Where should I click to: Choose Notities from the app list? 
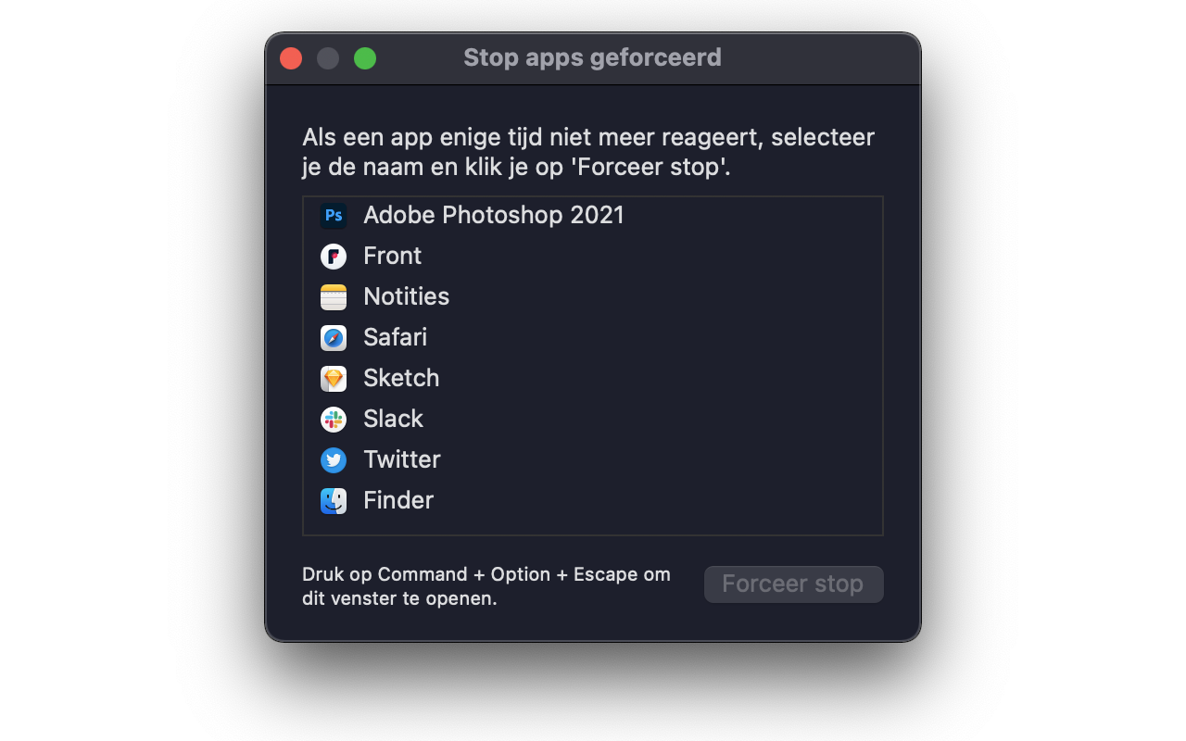(x=593, y=297)
